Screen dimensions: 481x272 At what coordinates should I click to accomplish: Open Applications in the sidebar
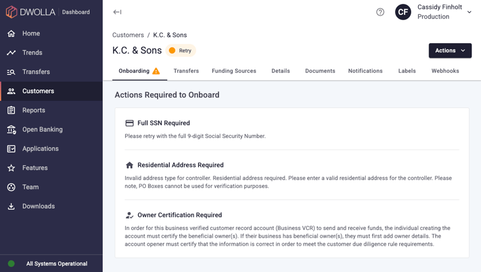coord(40,149)
